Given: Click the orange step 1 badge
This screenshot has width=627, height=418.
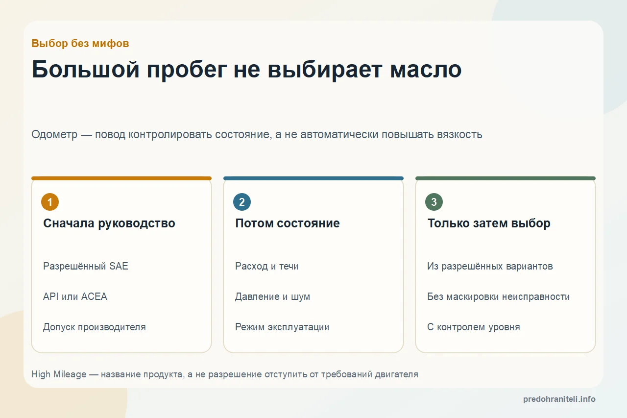Looking at the screenshot, I should click(50, 202).
